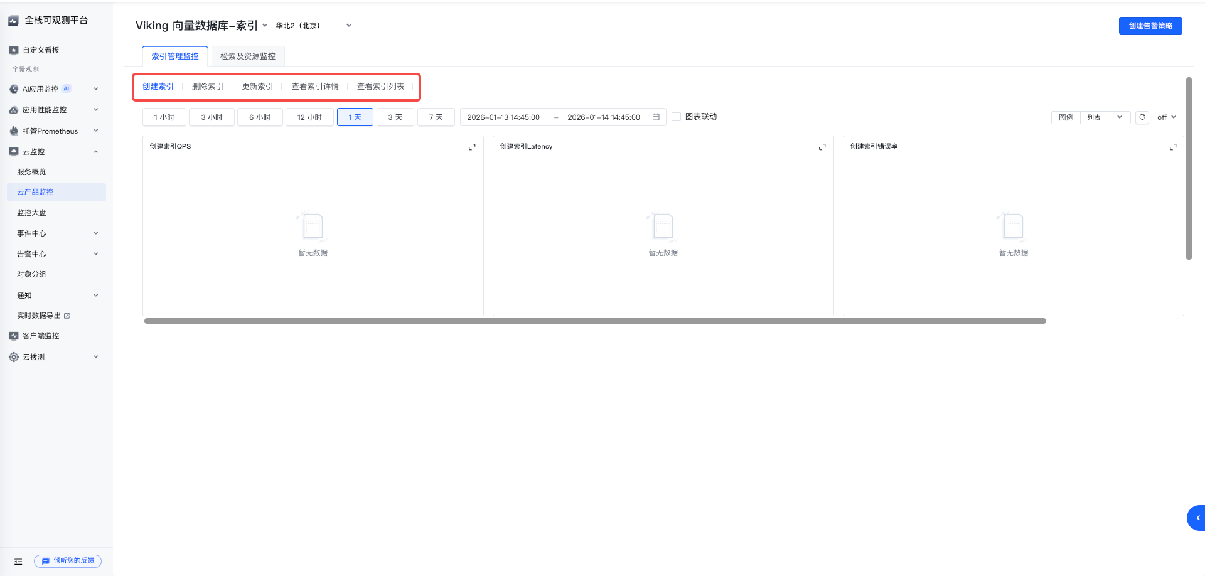Open the calendar icon in date range
This screenshot has height=576, width=1205.
click(656, 117)
